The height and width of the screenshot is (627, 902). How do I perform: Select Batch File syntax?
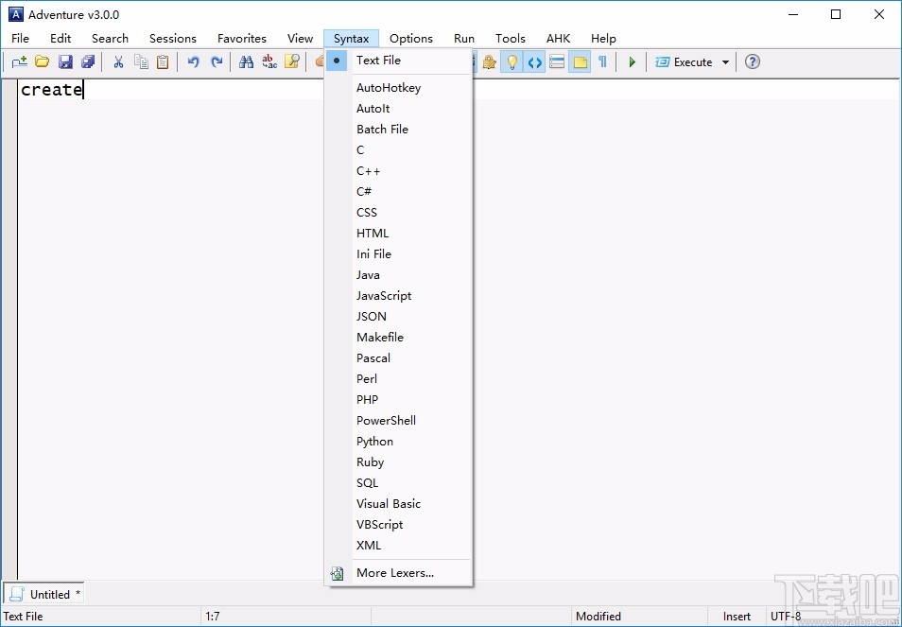click(398, 130)
